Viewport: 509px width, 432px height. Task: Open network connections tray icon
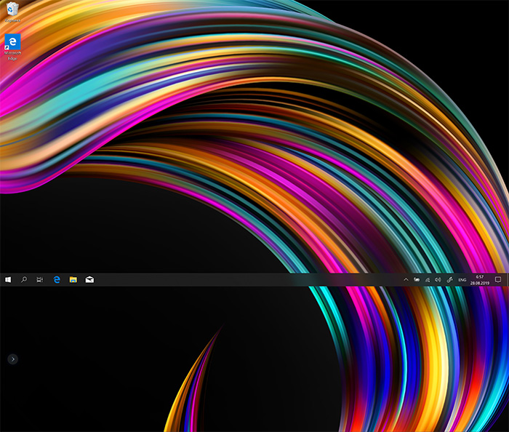pos(428,279)
